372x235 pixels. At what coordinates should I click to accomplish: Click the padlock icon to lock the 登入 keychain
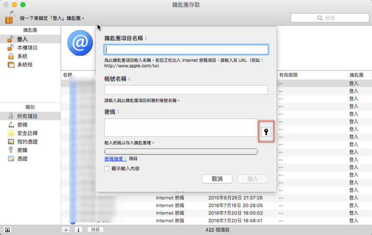10,17
